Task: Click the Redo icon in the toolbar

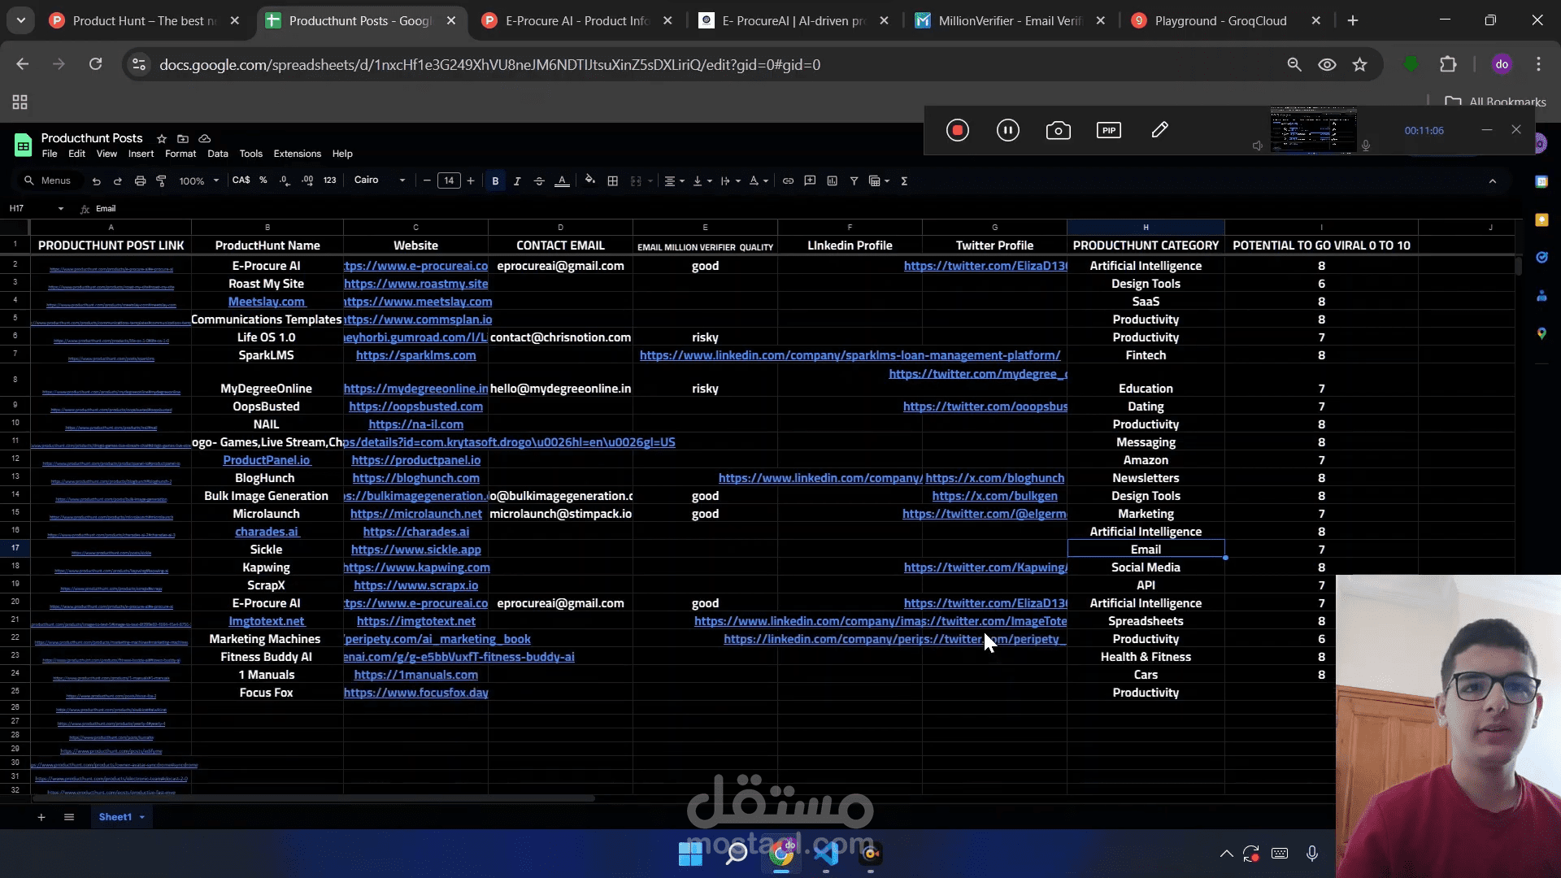Action: coord(117,180)
